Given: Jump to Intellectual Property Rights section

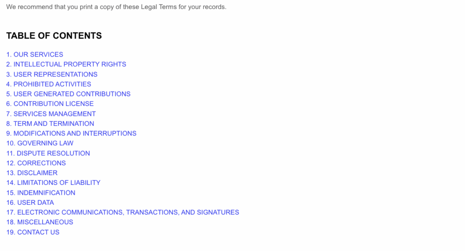Looking at the screenshot, I should [x=66, y=64].
